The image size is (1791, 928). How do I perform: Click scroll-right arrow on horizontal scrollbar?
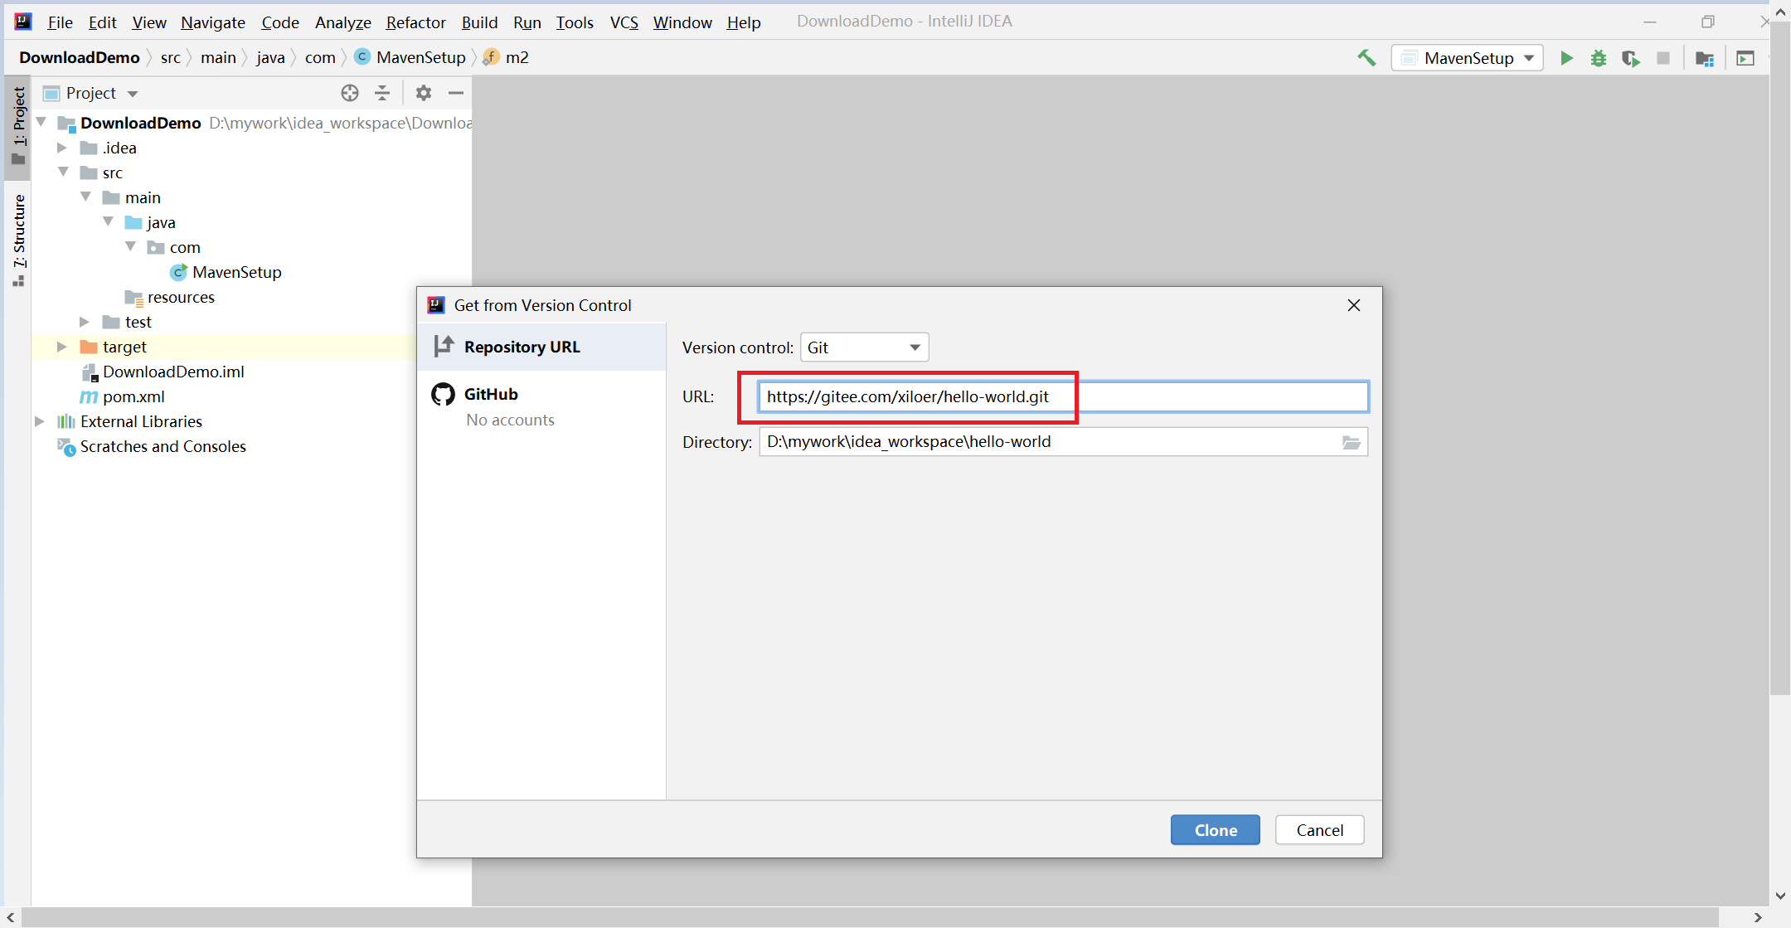[1757, 917]
